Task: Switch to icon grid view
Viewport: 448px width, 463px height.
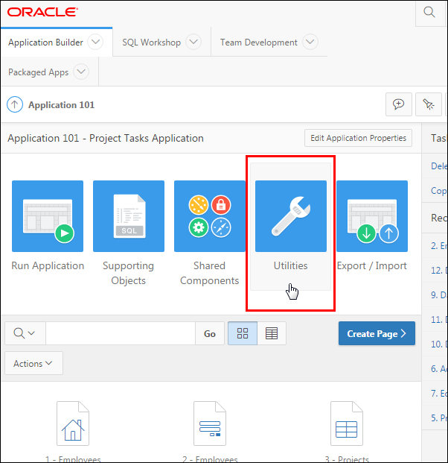Action: click(x=243, y=333)
